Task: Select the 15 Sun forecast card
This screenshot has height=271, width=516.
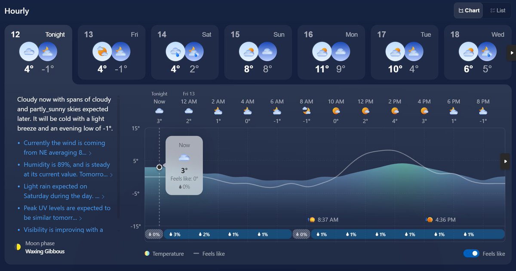Action: (x=258, y=52)
